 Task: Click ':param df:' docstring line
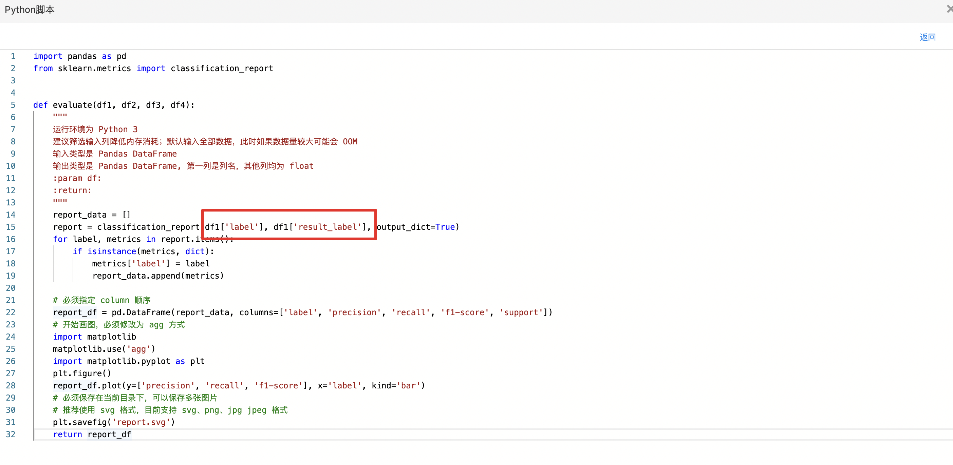[x=77, y=178]
